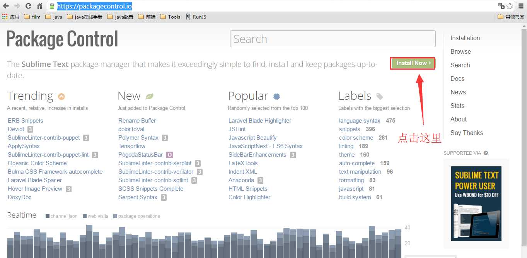Open the Color Highlighter package

click(249, 197)
